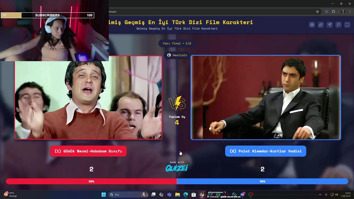Open Microsoft Teams from taskbar
Viewport: 354px width, 199px height.
169,195
